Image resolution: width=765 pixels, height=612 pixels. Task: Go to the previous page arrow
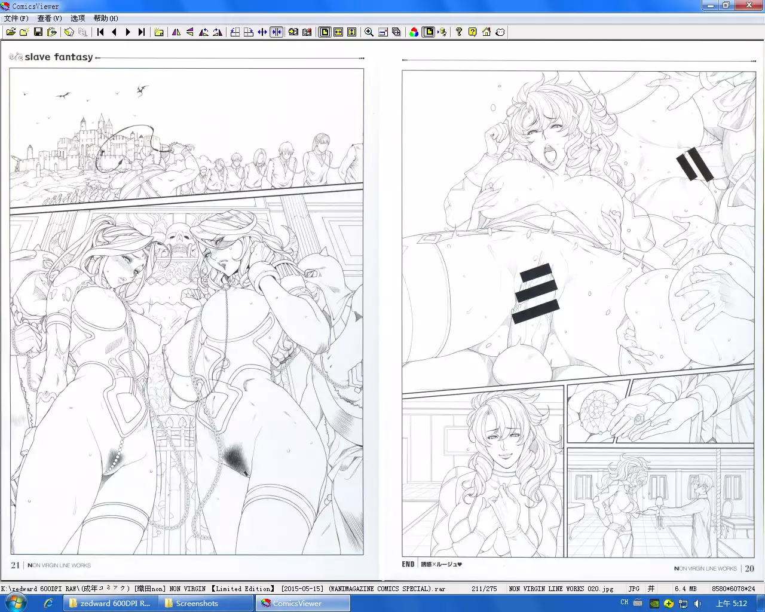tap(114, 32)
